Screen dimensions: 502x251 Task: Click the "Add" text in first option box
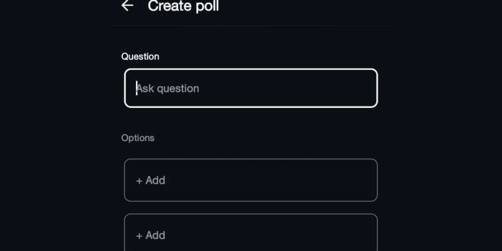coord(155,181)
